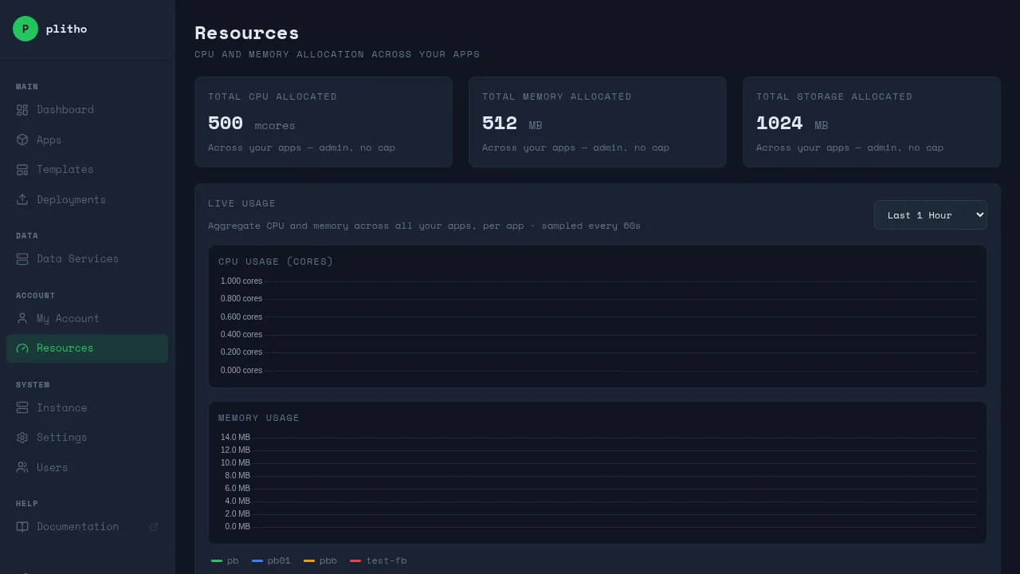This screenshot has height=574, width=1020.
Task: Open Templates in the sidebar
Action: [87, 170]
